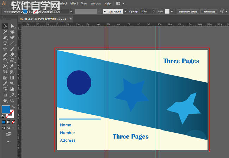Close the Untitled-2 document tab
This screenshot has height=158, width=229.
71,19
